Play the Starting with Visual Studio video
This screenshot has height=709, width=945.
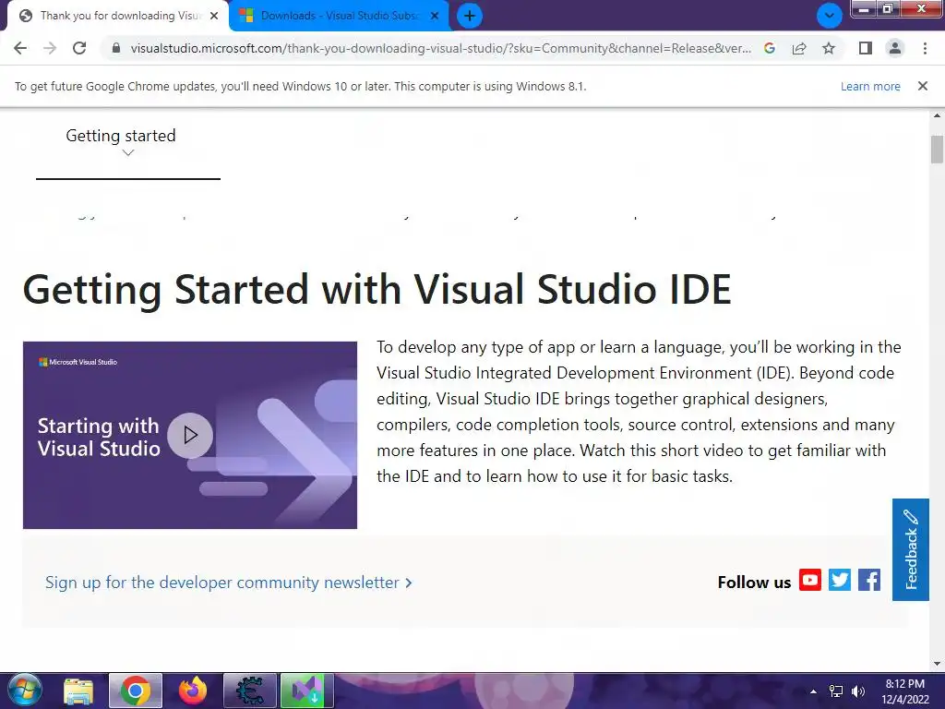[x=190, y=436]
